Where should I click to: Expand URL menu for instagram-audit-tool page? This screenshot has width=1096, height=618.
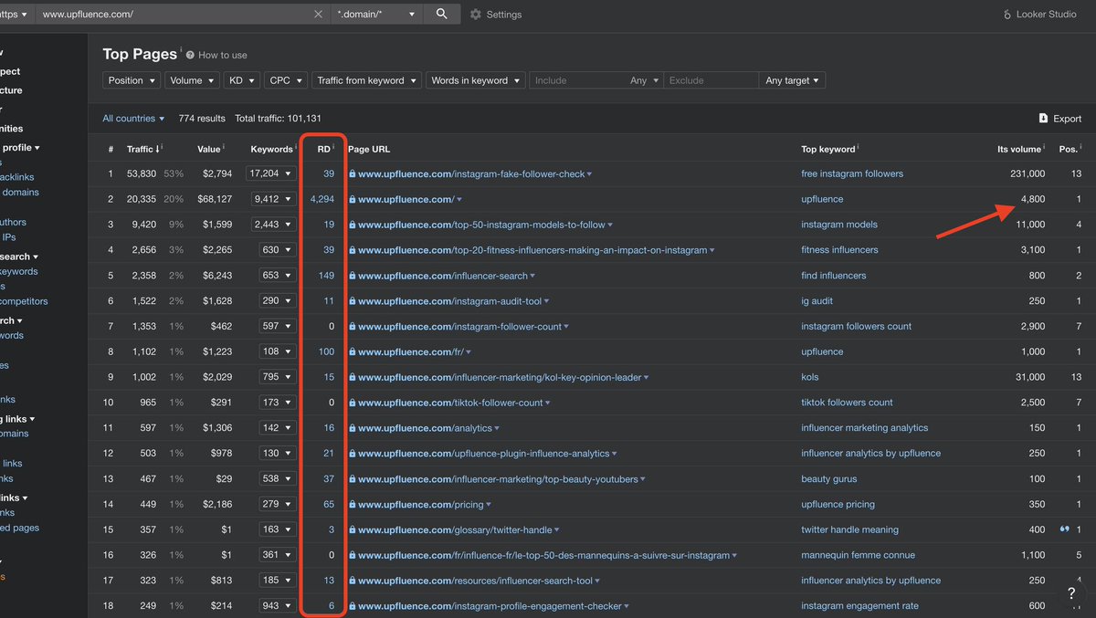(x=546, y=301)
